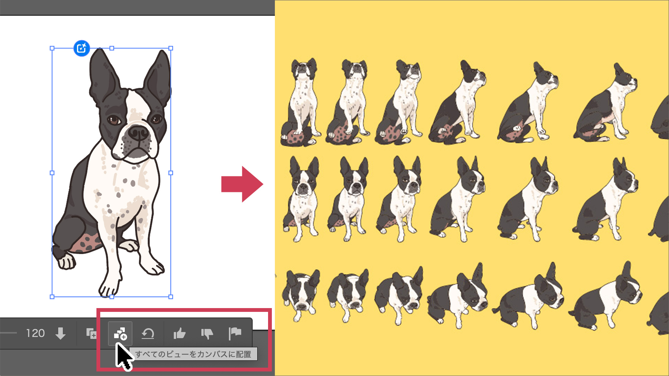Click the middle-right bounding box handle

point(171,173)
